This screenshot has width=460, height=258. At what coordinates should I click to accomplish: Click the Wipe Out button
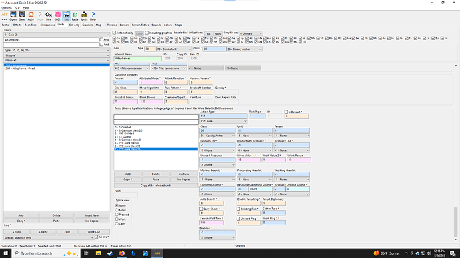(94, 232)
